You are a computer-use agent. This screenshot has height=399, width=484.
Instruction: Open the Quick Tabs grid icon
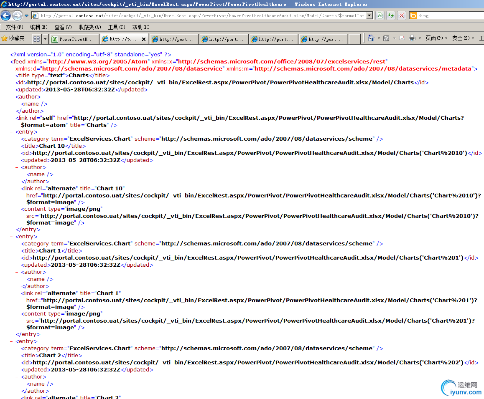(36, 39)
